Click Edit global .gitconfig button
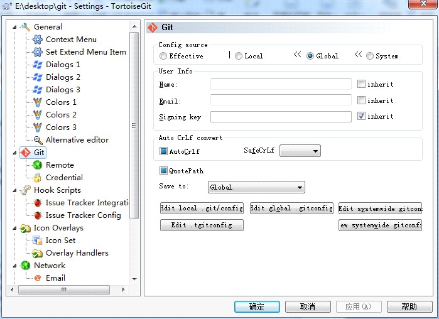The width and height of the screenshot is (439, 319). [x=291, y=208]
